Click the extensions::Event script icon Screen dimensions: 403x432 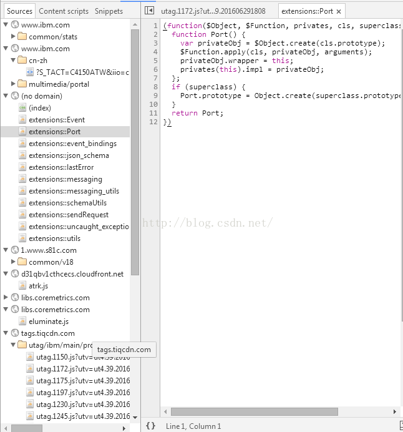pyautogui.click(x=22, y=120)
